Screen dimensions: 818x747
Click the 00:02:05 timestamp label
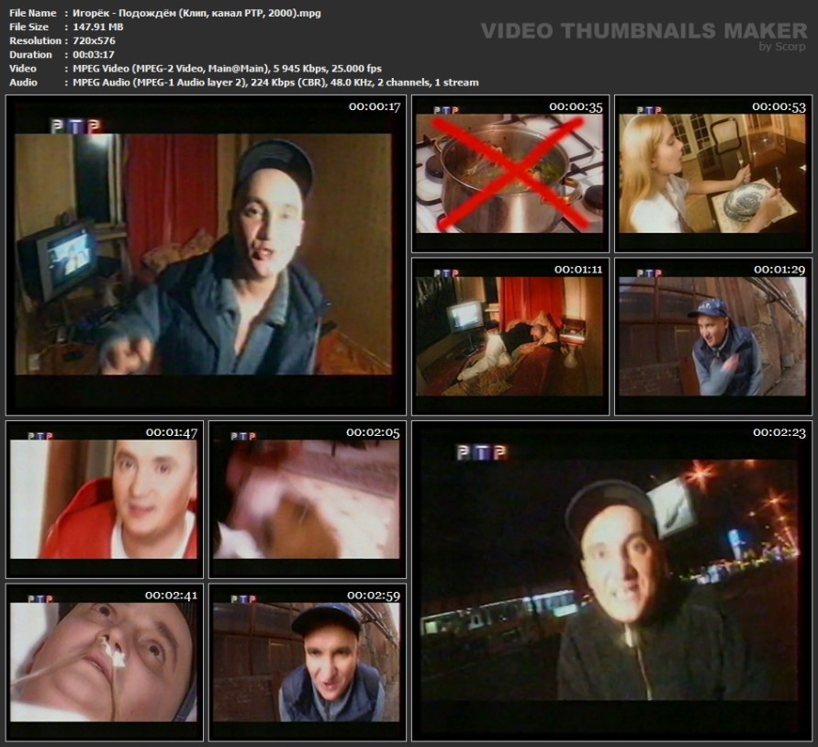click(373, 433)
